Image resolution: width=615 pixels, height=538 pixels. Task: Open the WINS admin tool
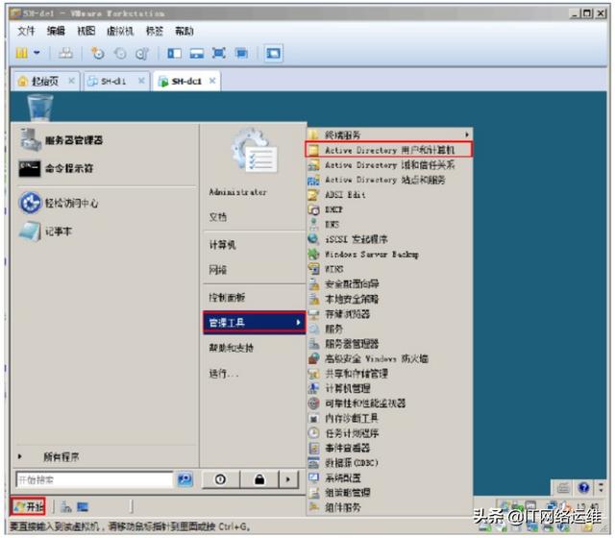pyautogui.click(x=388, y=269)
